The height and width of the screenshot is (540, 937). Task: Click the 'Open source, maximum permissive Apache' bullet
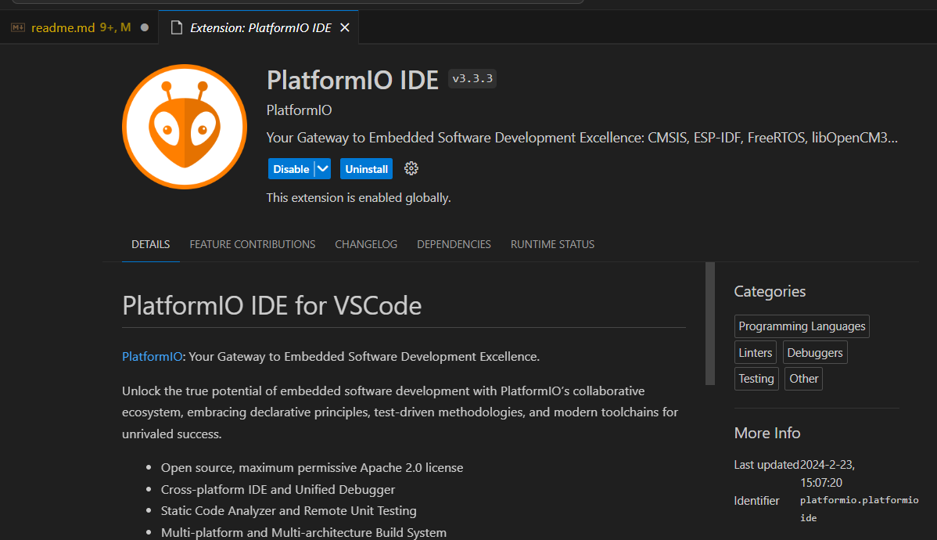pyautogui.click(x=312, y=468)
